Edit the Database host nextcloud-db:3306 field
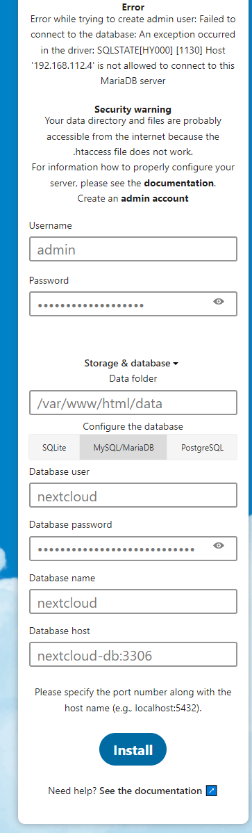252x833 pixels. tap(133, 654)
